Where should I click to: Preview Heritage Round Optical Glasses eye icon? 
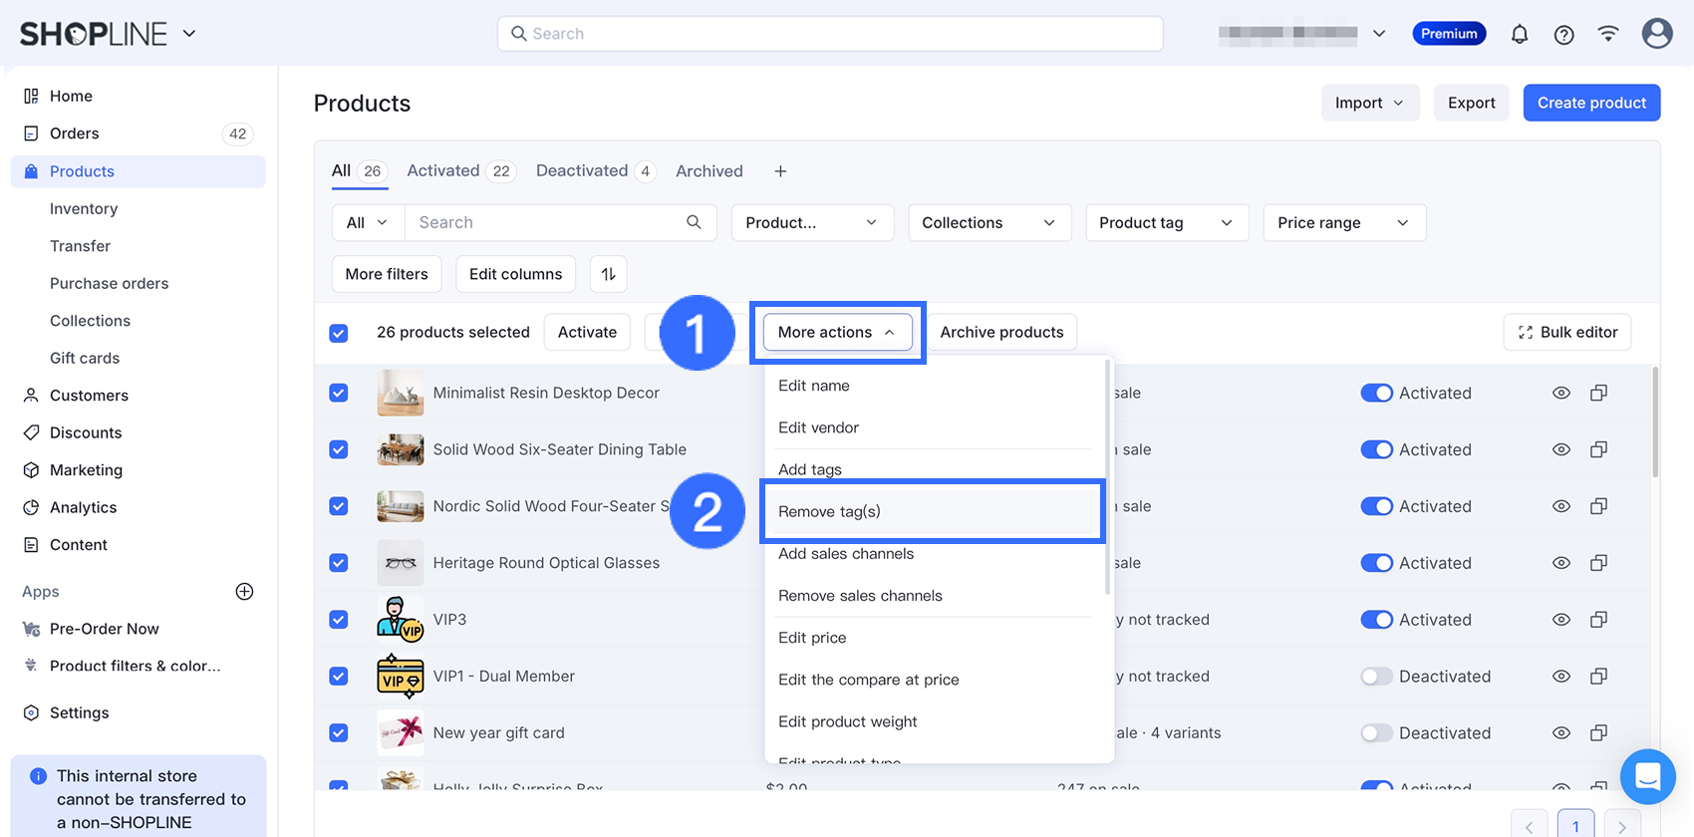pyautogui.click(x=1560, y=563)
